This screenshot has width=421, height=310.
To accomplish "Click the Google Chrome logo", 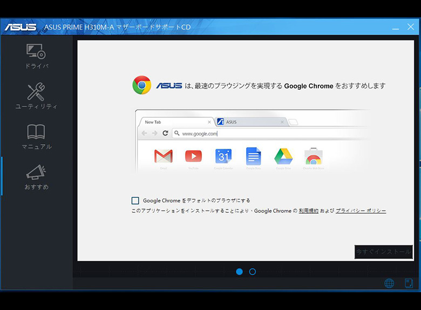I will (142, 85).
